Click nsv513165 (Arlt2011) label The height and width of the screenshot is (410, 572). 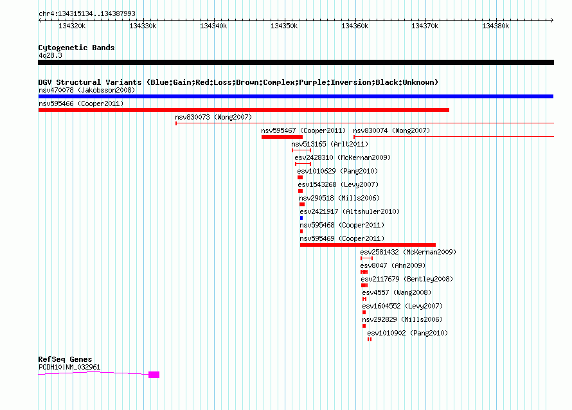pos(330,144)
